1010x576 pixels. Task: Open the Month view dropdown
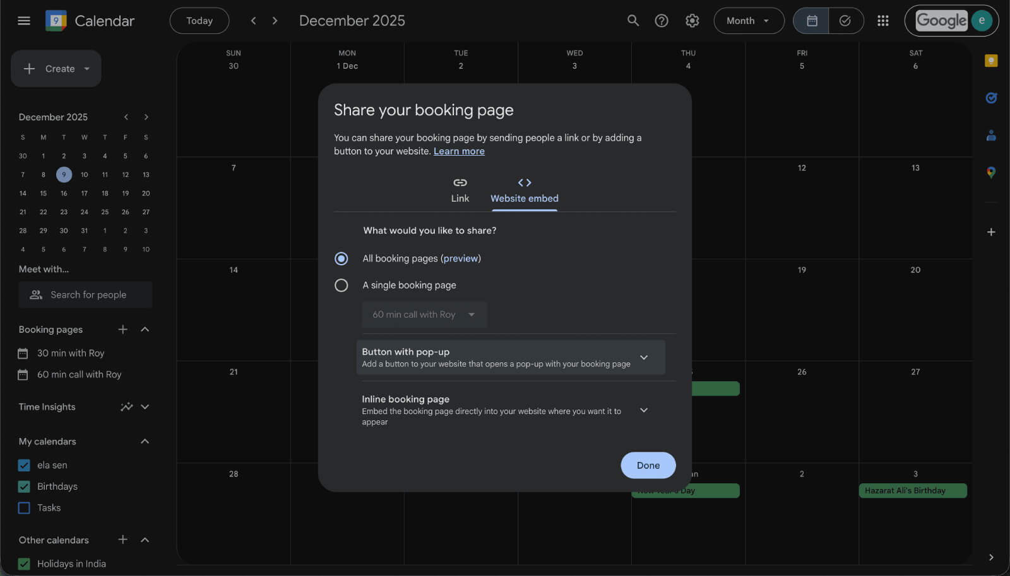pos(749,20)
